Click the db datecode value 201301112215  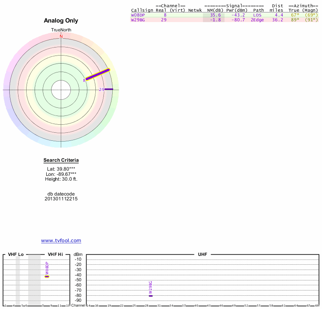point(61,199)
